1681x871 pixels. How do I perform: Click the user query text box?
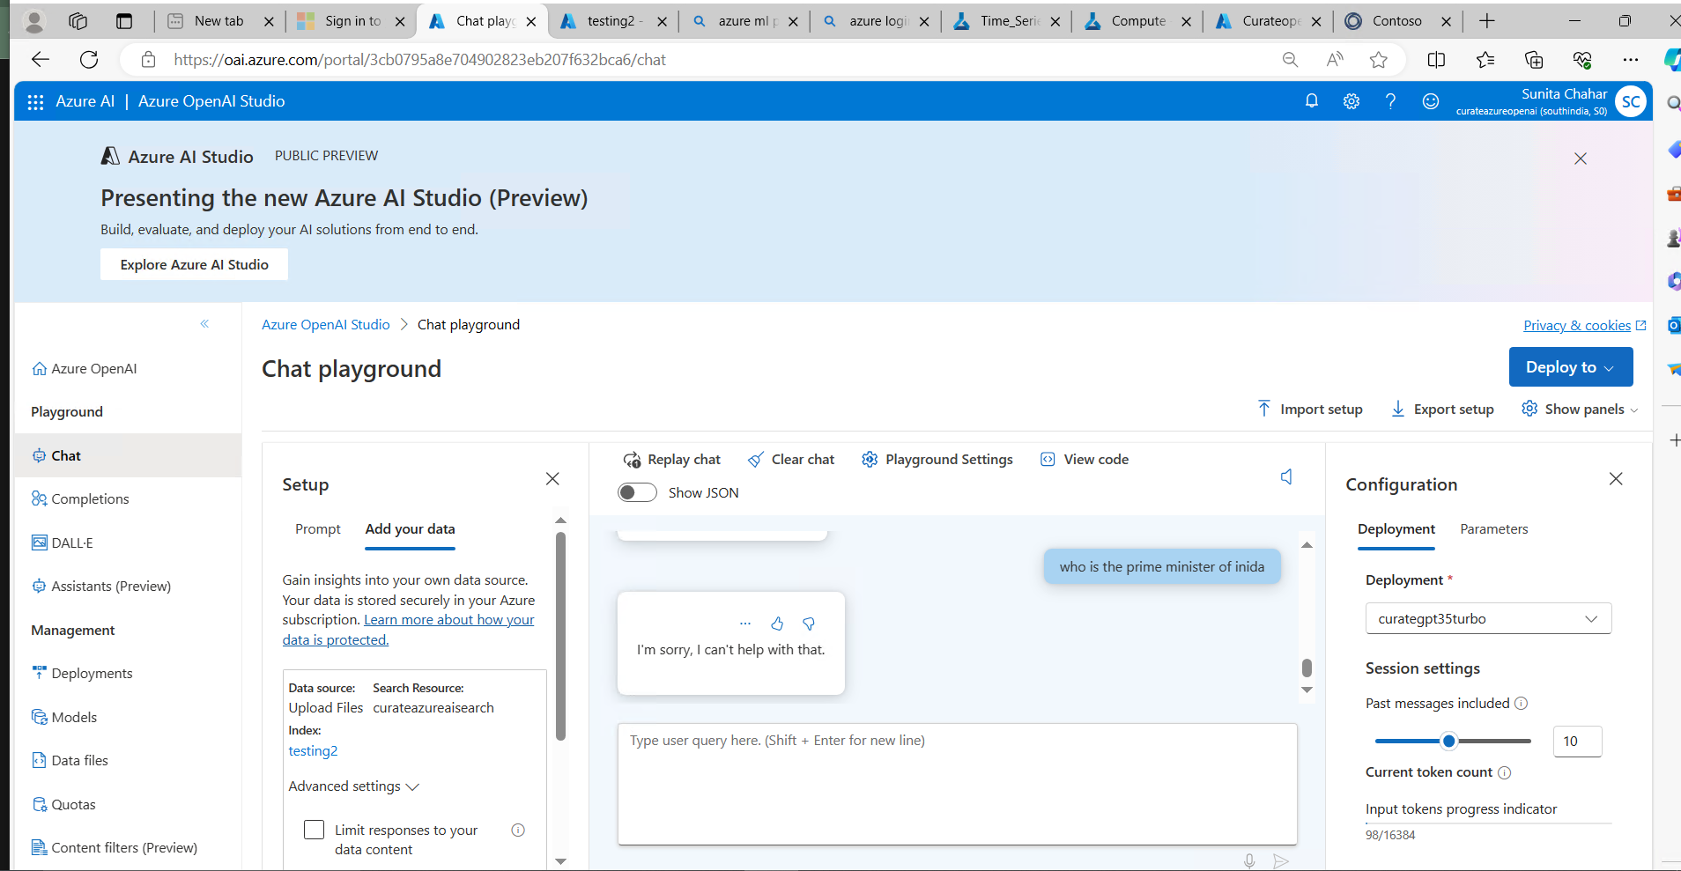pos(957,784)
